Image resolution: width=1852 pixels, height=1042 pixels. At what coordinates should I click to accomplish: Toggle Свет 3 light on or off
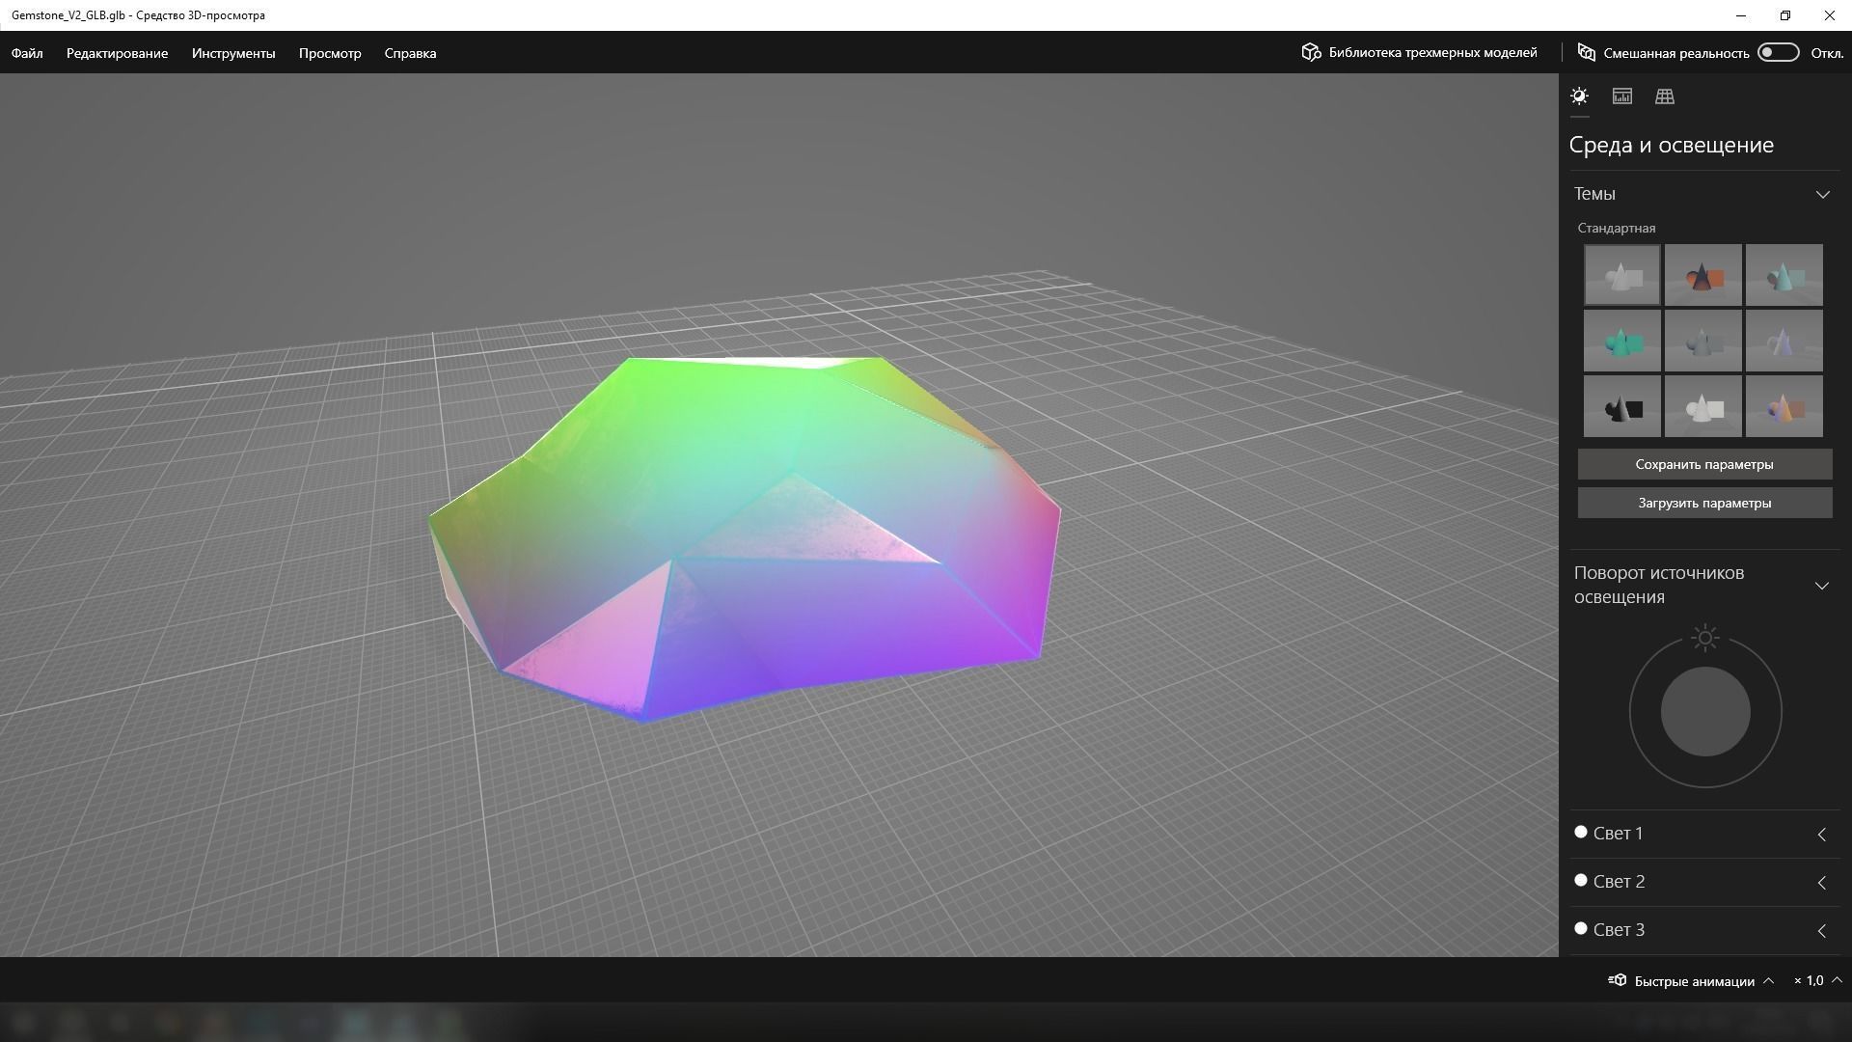1581,928
